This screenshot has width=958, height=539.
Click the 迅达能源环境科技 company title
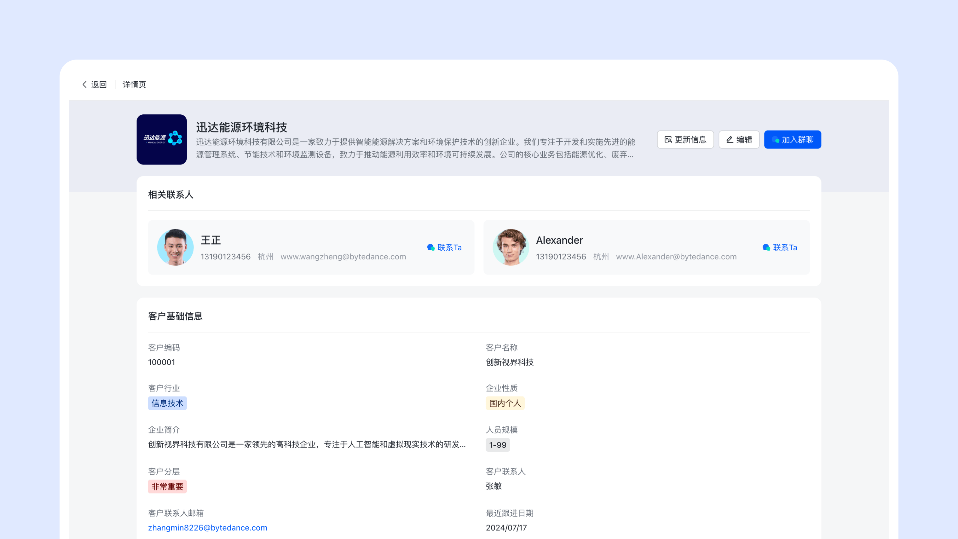tap(241, 127)
